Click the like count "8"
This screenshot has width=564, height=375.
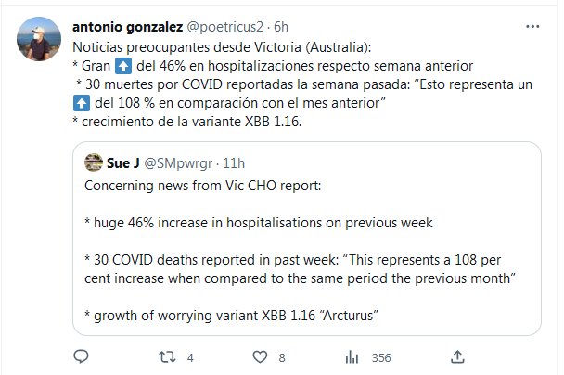click(281, 356)
